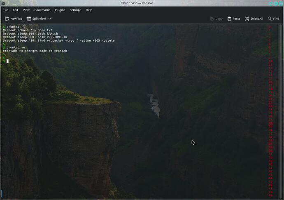The height and width of the screenshot is (200, 284).
Task: Click the terminal vertical scrollbar
Action: (x=281, y=111)
